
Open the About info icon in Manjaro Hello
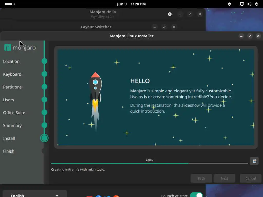[170, 14]
